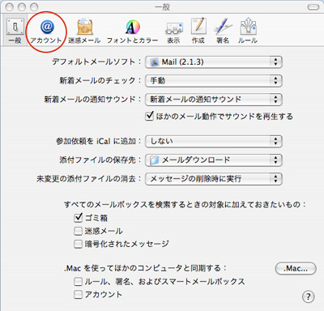Open the 表示 (Viewing) pane
Viewport: 324px width, 311px height.
pos(173,32)
